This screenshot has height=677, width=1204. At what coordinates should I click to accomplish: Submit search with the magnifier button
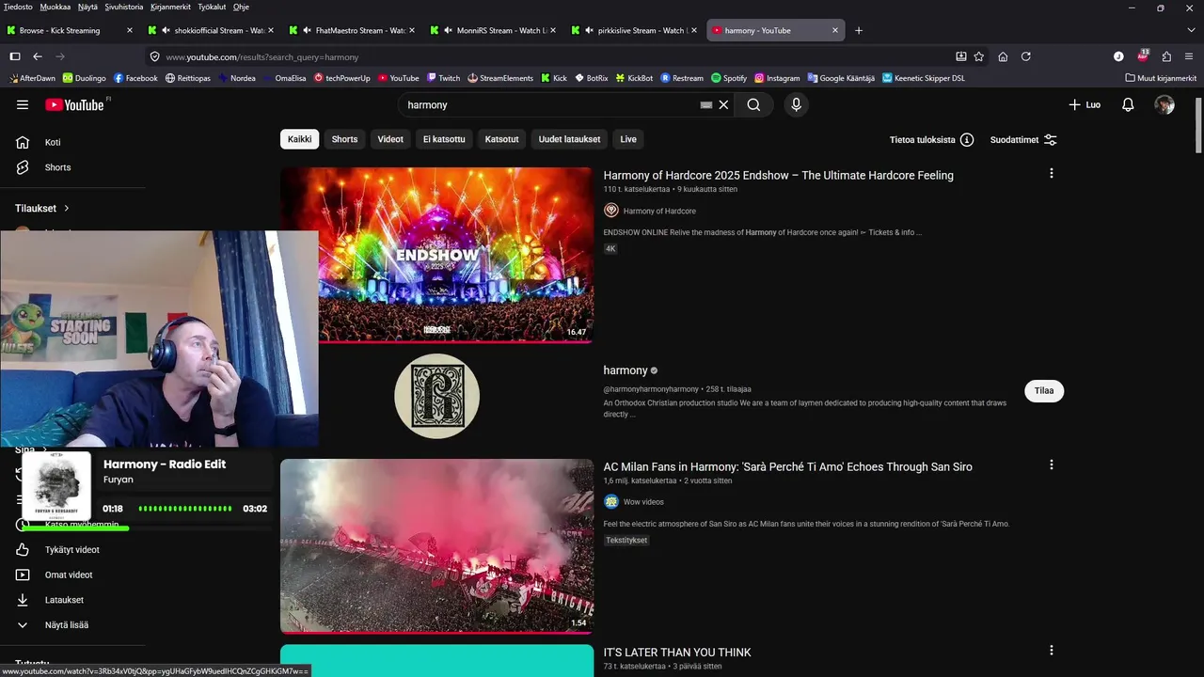pos(753,105)
